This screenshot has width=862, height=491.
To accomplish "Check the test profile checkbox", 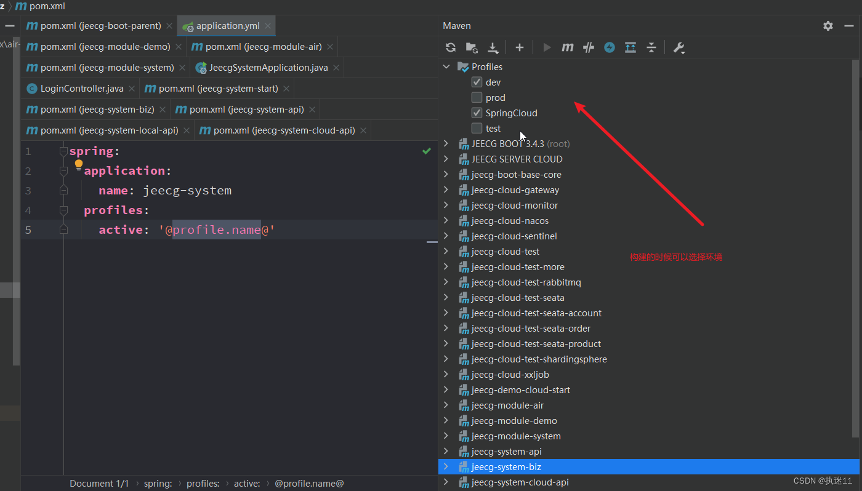I will (x=477, y=128).
